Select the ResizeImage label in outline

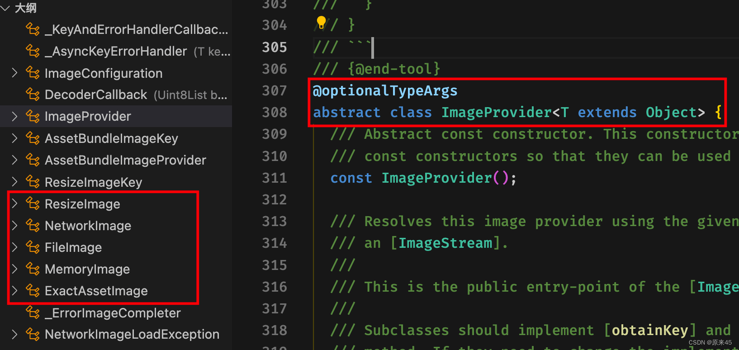pyautogui.click(x=82, y=204)
